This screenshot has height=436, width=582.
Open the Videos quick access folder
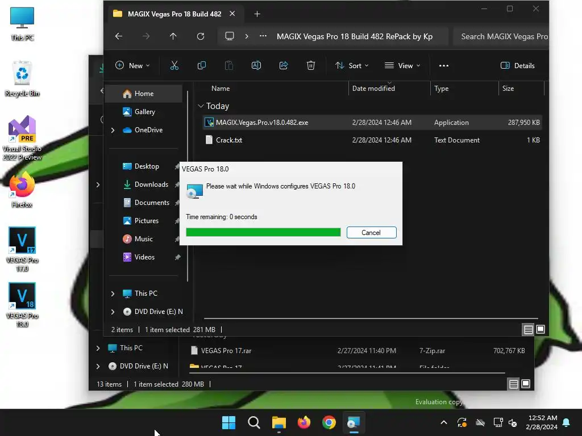pos(144,257)
